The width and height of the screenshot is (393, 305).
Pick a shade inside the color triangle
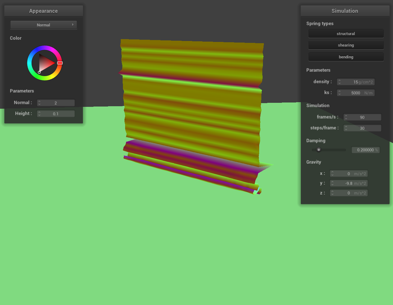coord(45,63)
